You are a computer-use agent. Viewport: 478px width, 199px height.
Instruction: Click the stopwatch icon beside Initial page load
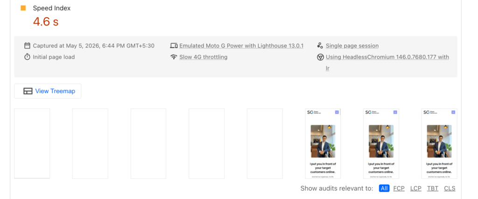tap(27, 57)
